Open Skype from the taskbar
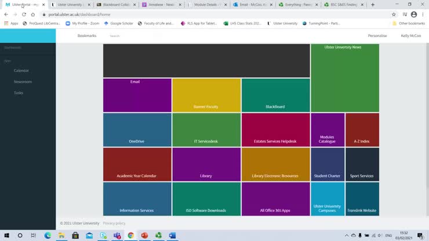 [x=103, y=235]
